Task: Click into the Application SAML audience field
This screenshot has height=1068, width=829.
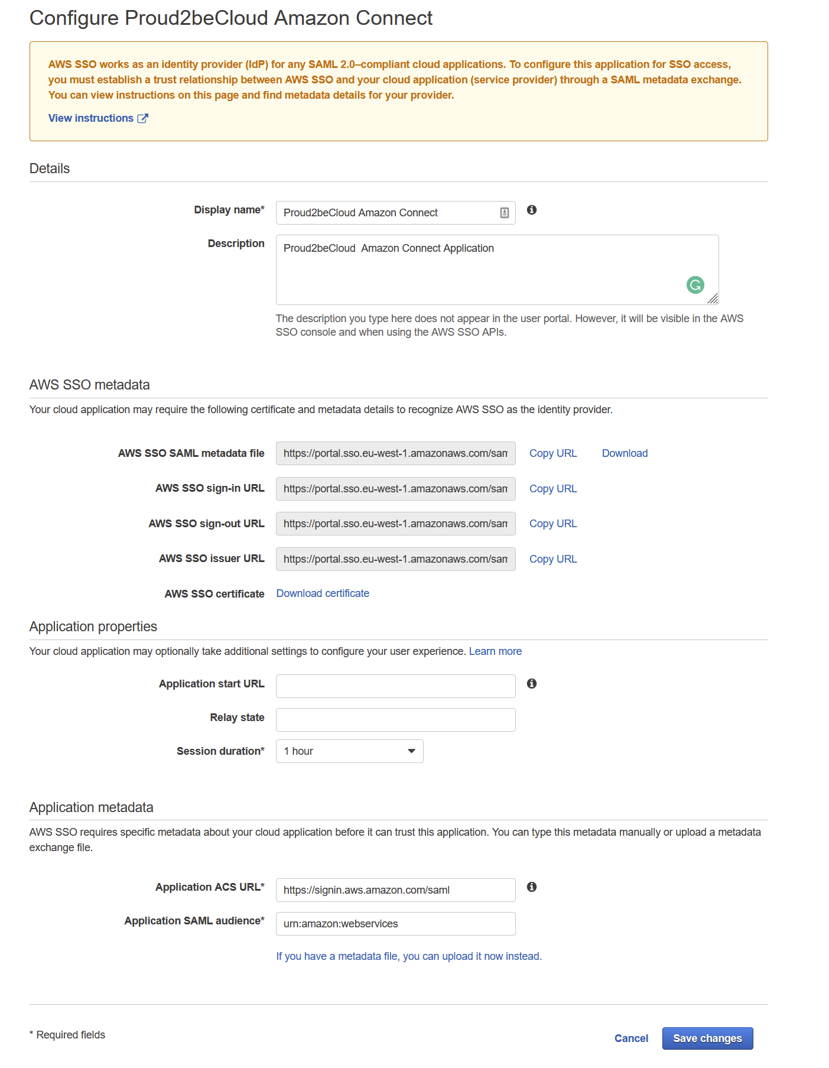Action: (395, 924)
